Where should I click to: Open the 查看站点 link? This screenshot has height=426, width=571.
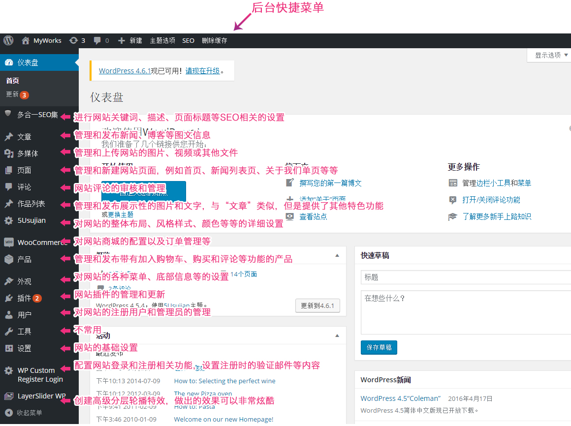[313, 216]
